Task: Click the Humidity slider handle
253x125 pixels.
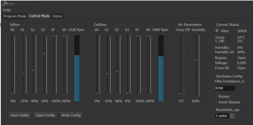Action: click(x=196, y=60)
